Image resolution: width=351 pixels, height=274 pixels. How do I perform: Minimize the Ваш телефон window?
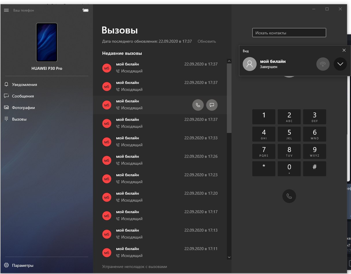tap(314, 9)
